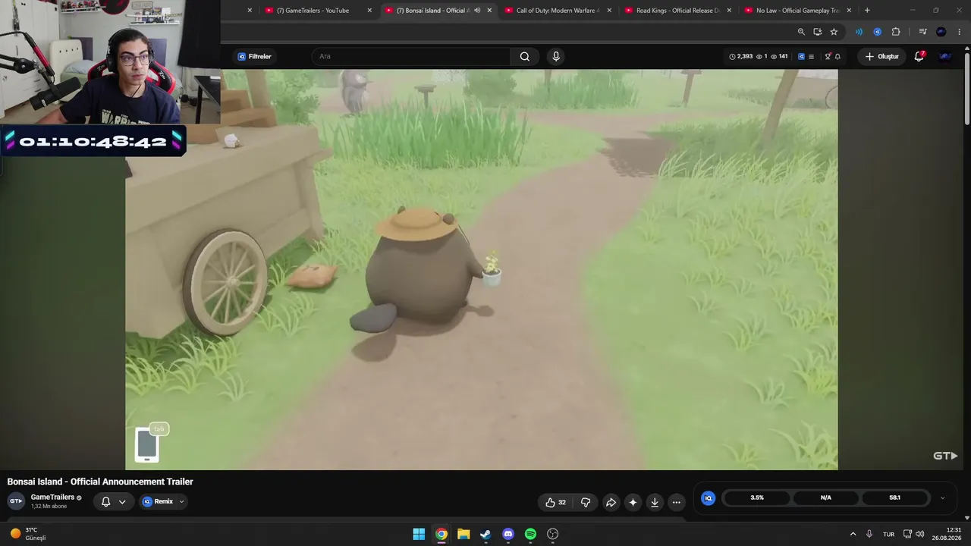The width and height of the screenshot is (971, 546).
Task: Click the 141 views statistic
Action: pyautogui.click(x=779, y=56)
